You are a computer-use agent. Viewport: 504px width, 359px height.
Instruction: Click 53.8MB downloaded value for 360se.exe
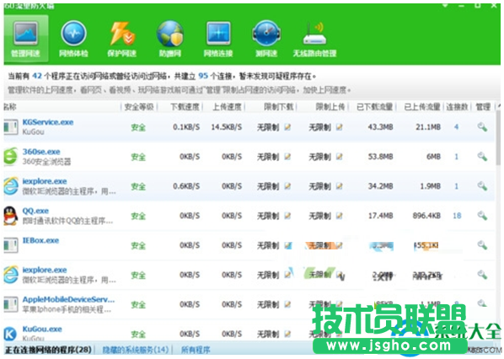(380, 157)
